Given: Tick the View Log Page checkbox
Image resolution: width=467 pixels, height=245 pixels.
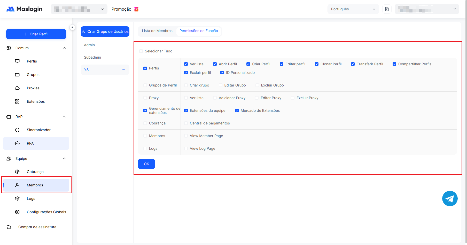Looking at the screenshot, I should click(186, 148).
